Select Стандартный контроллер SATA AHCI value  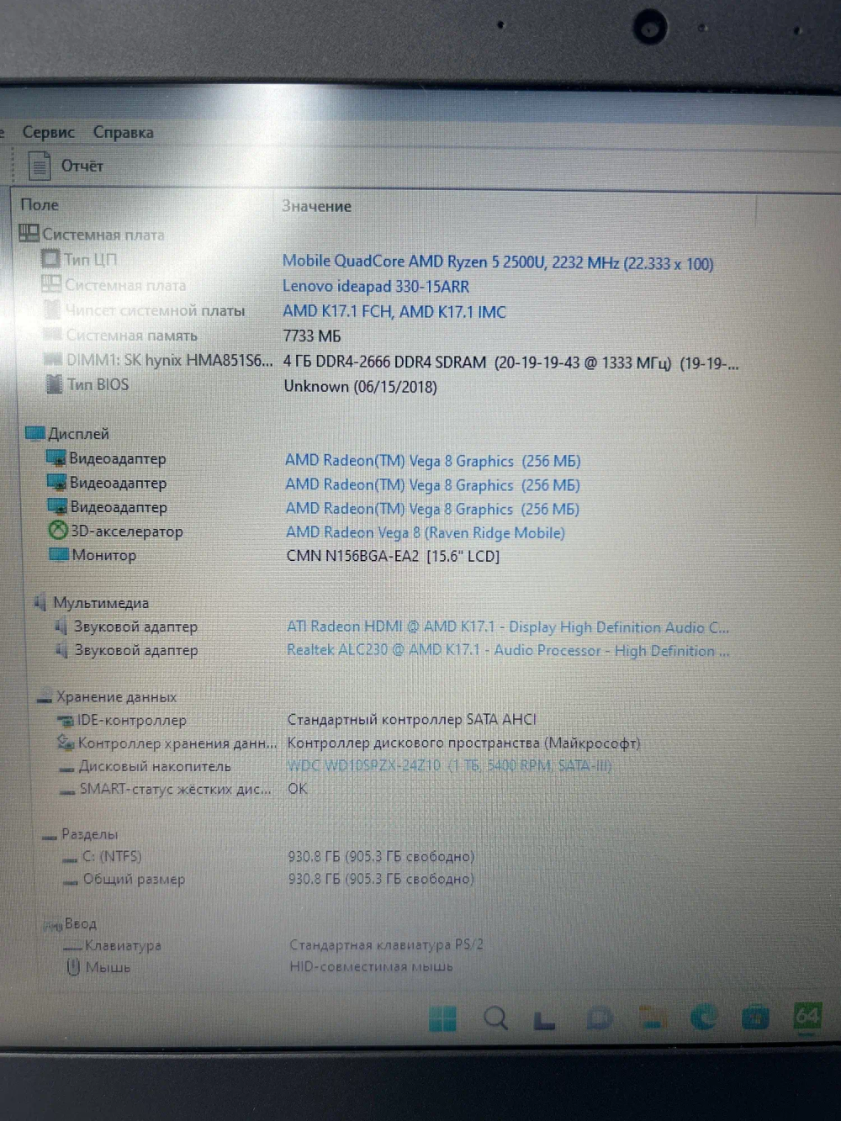pos(412,719)
